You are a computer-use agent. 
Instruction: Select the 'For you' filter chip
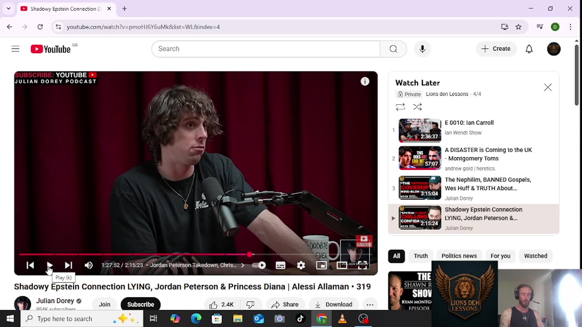click(x=500, y=256)
